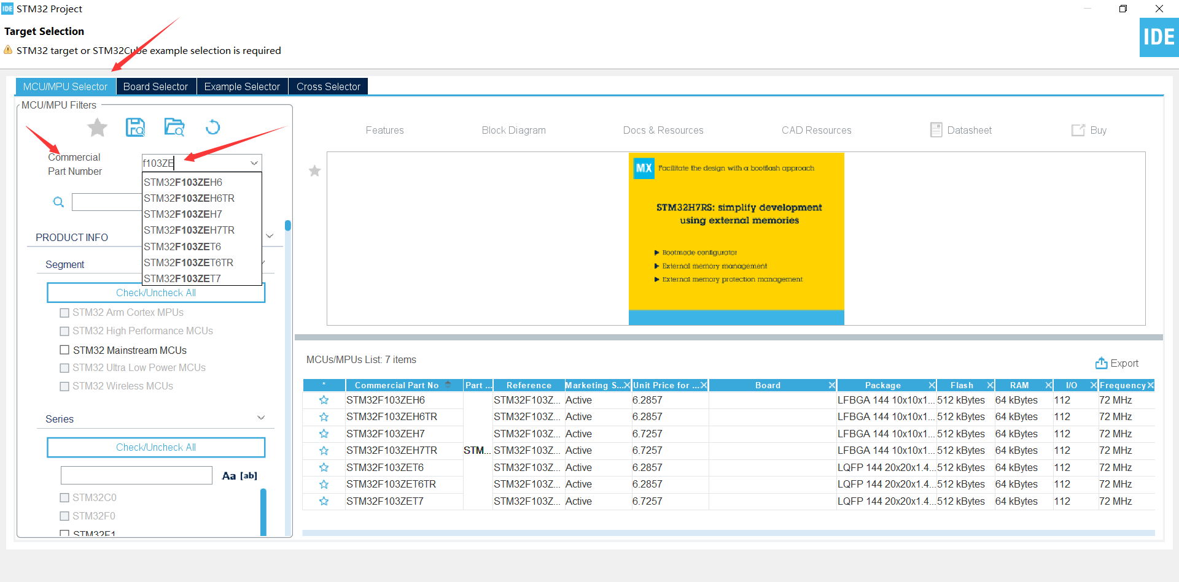Favorite the STM32F103ZEH7TR row star

click(x=324, y=451)
